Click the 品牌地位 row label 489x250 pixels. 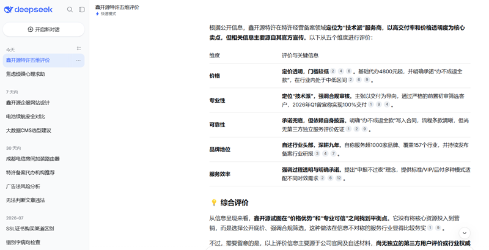click(x=220, y=149)
